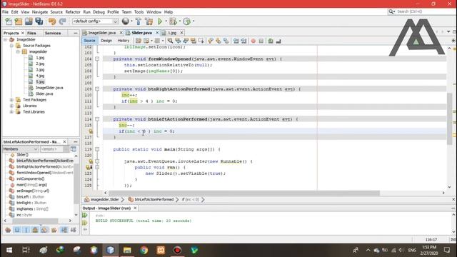
Task: Click the Profile Project icon
Action: pos(187,21)
